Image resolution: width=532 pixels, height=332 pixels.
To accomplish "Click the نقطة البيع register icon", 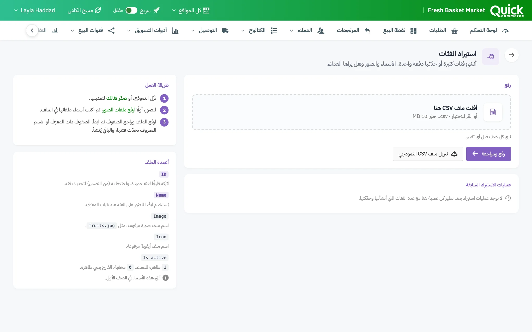I will [x=413, y=31].
